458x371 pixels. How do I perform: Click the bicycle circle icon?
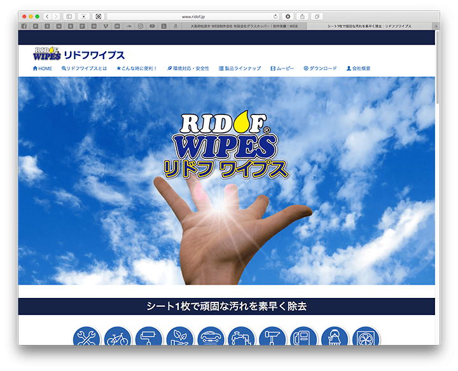pyautogui.click(x=118, y=336)
